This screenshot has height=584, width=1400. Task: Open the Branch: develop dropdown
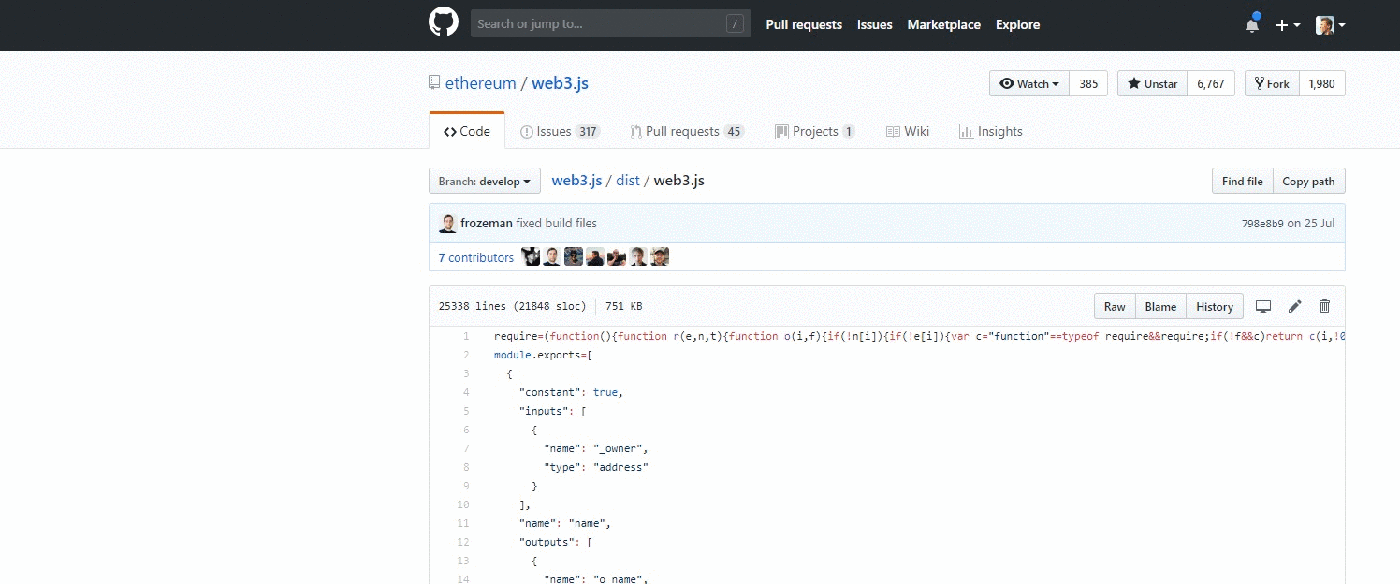[x=485, y=181]
